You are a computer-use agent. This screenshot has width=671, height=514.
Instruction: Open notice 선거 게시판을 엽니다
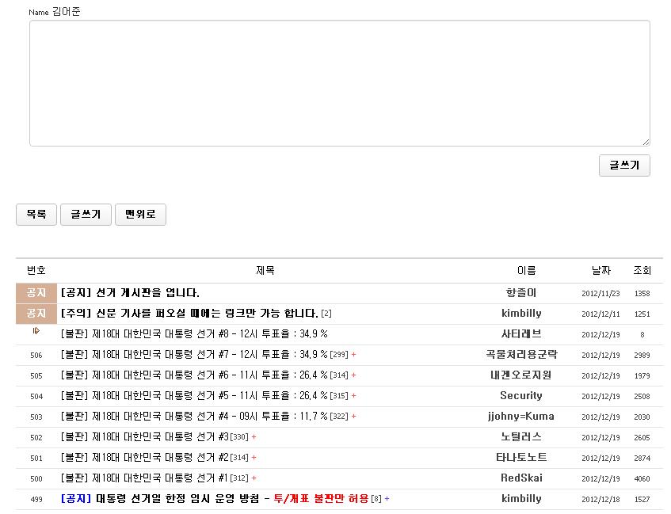pyautogui.click(x=130, y=293)
